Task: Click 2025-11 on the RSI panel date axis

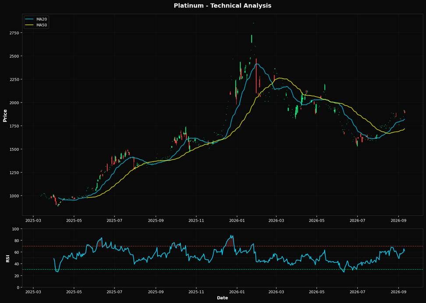Action: (196, 292)
